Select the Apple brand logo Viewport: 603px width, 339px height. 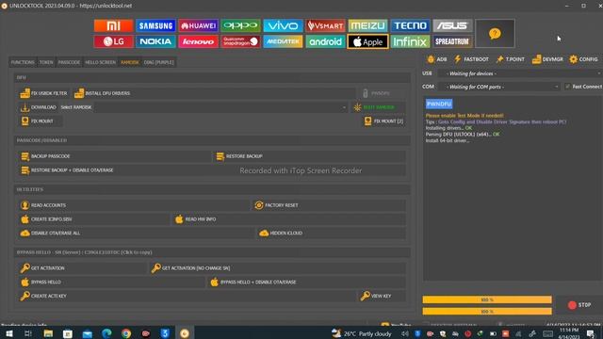point(367,41)
